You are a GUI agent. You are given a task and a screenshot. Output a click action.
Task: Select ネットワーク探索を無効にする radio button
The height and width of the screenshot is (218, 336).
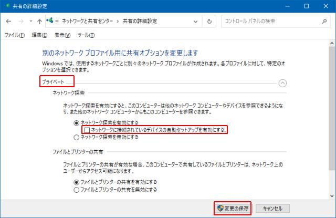pos(77,137)
